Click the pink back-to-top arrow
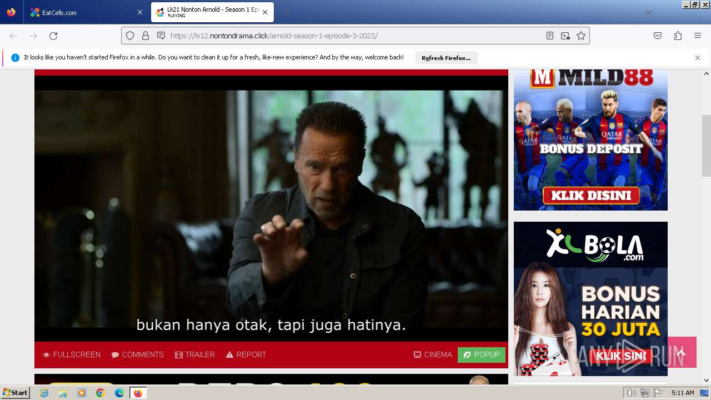Screen dimensions: 711x400 point(682,352)
